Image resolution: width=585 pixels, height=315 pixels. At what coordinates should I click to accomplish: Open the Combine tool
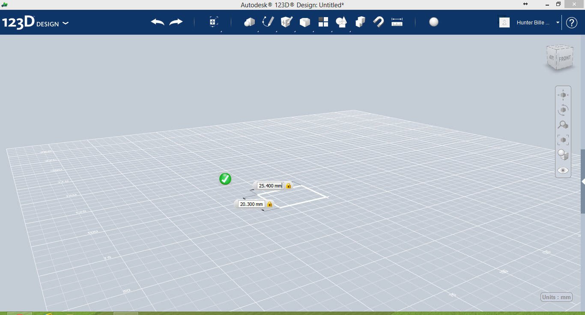361,22
